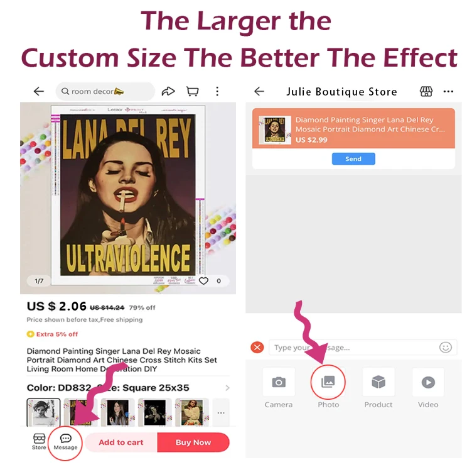Image resolution: width=472 pixels, height=467 pixels.
Task: Send the product card to chat
Action: (x=353, y=159)
